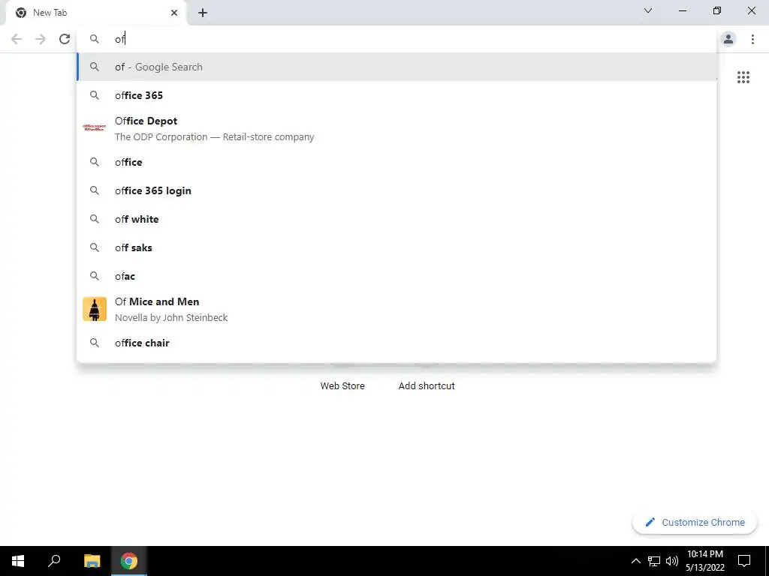Pick the 'Office Depot' suggestion

[397, 128]
